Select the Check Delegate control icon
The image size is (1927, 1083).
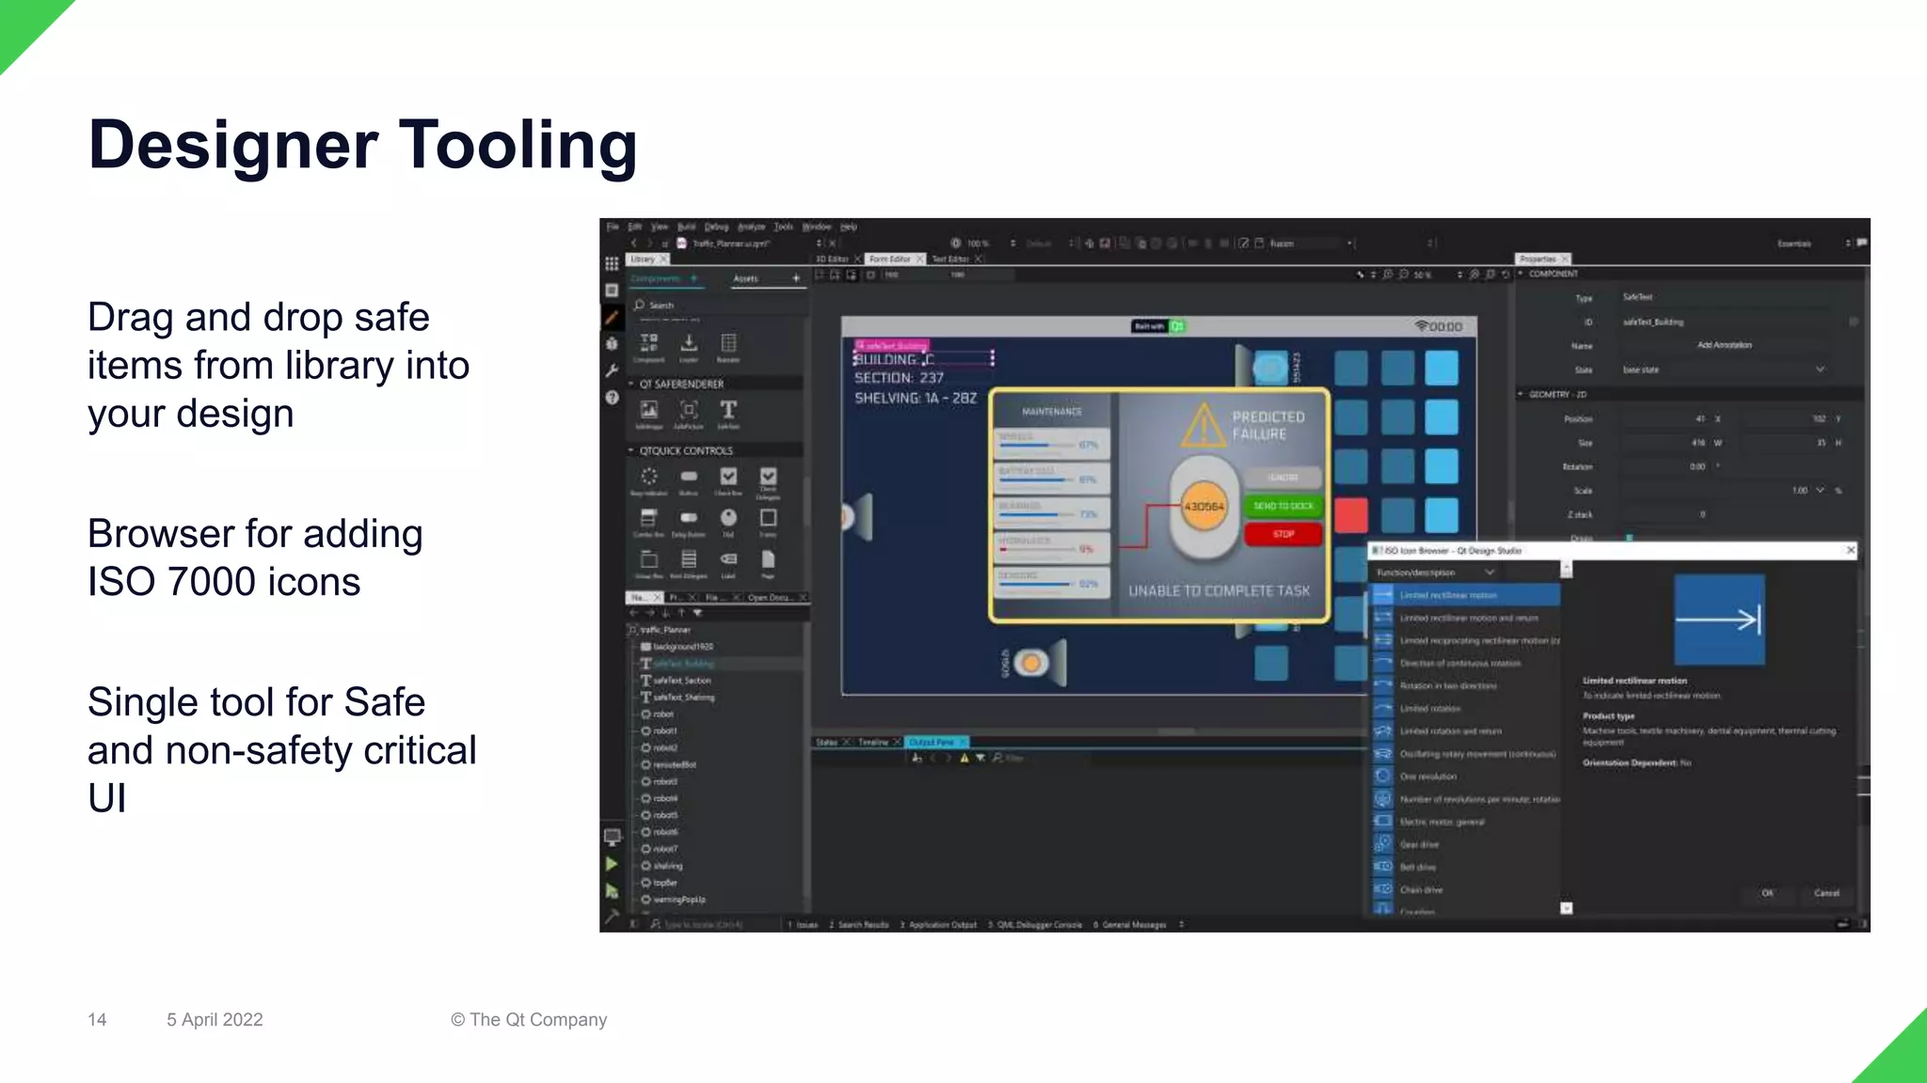coord(768,477)
